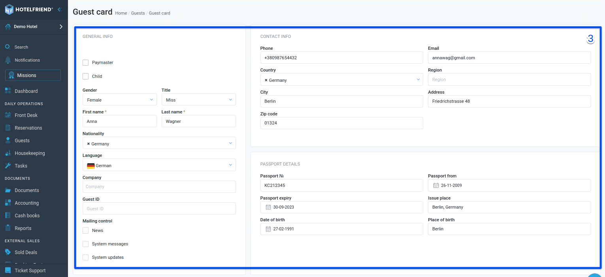
Task: Click the Tasks wrench icon
Action: [8, 166]
